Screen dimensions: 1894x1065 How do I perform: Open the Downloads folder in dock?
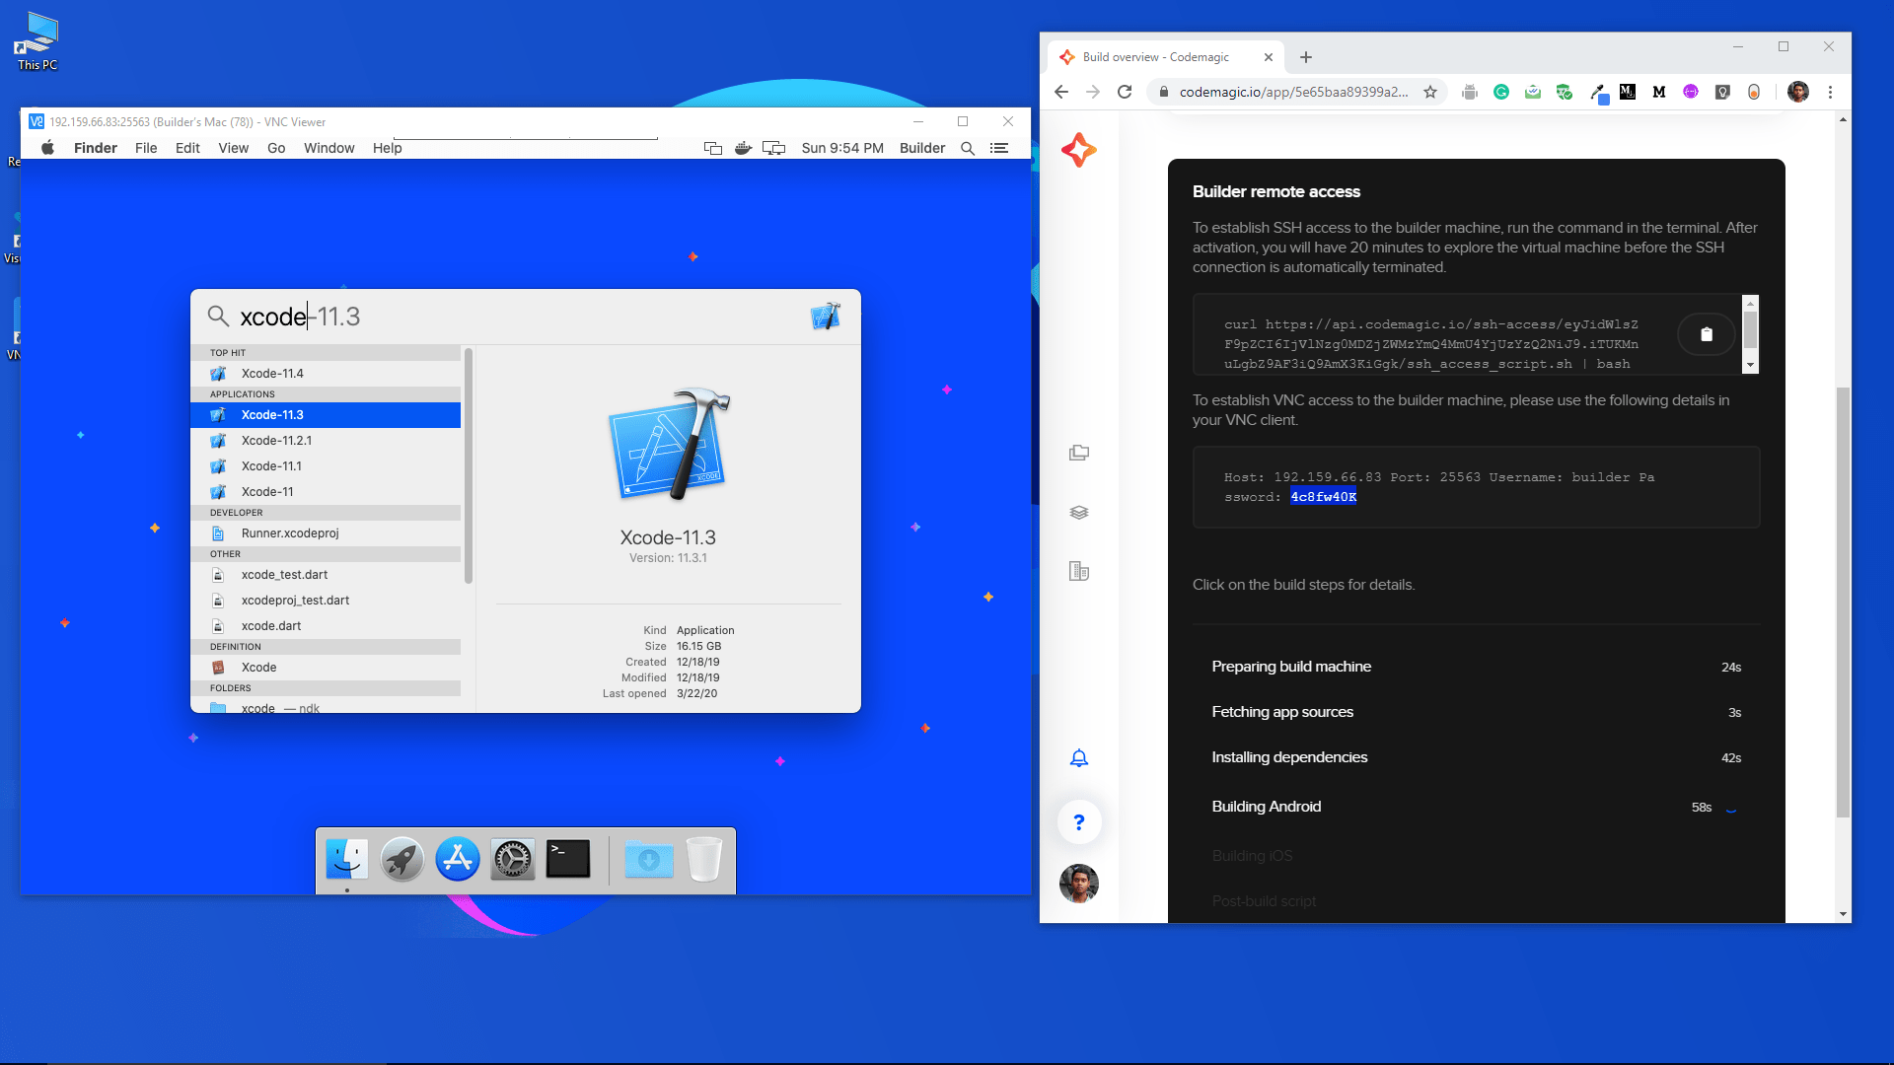pyautogui.click(x=648, y=860)
